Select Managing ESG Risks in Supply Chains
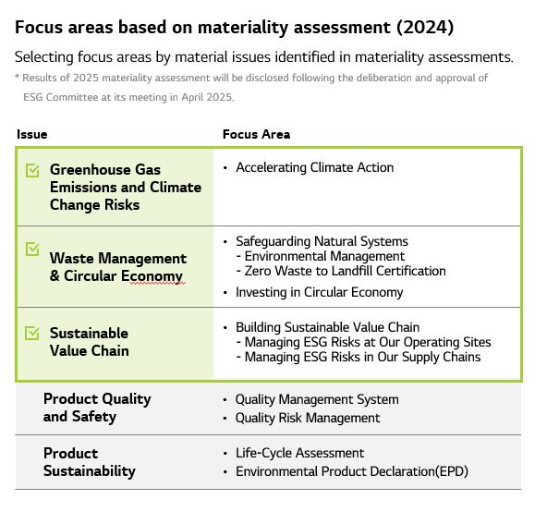The width and height of the screenshot is (547, 512). coord(359,357)
